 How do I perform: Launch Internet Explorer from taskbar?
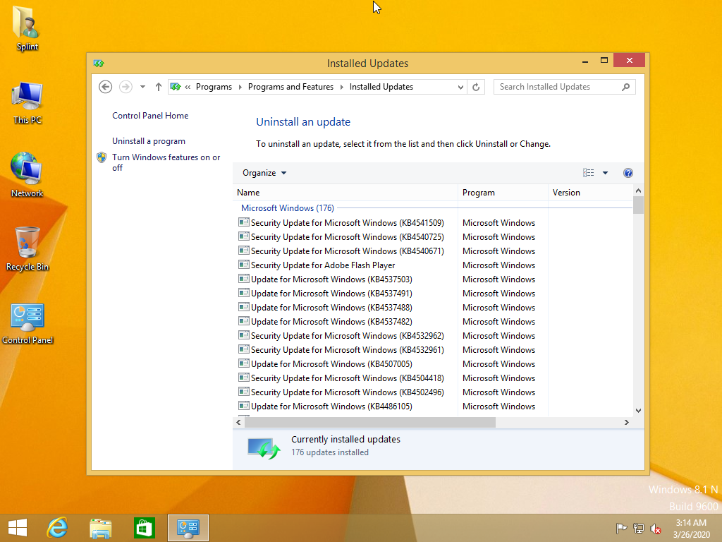coord(58,528)
